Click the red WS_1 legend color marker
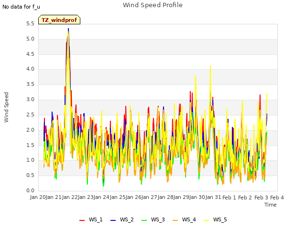Screen dimensions: 306x229 pyautogui.click(x=82, y=220)
